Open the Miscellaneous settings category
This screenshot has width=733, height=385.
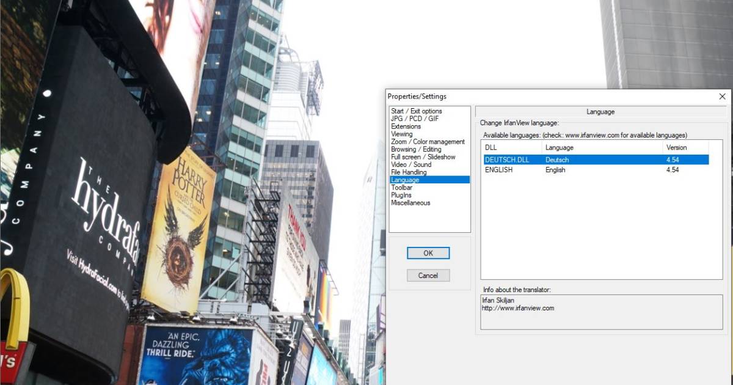(410, 203)
